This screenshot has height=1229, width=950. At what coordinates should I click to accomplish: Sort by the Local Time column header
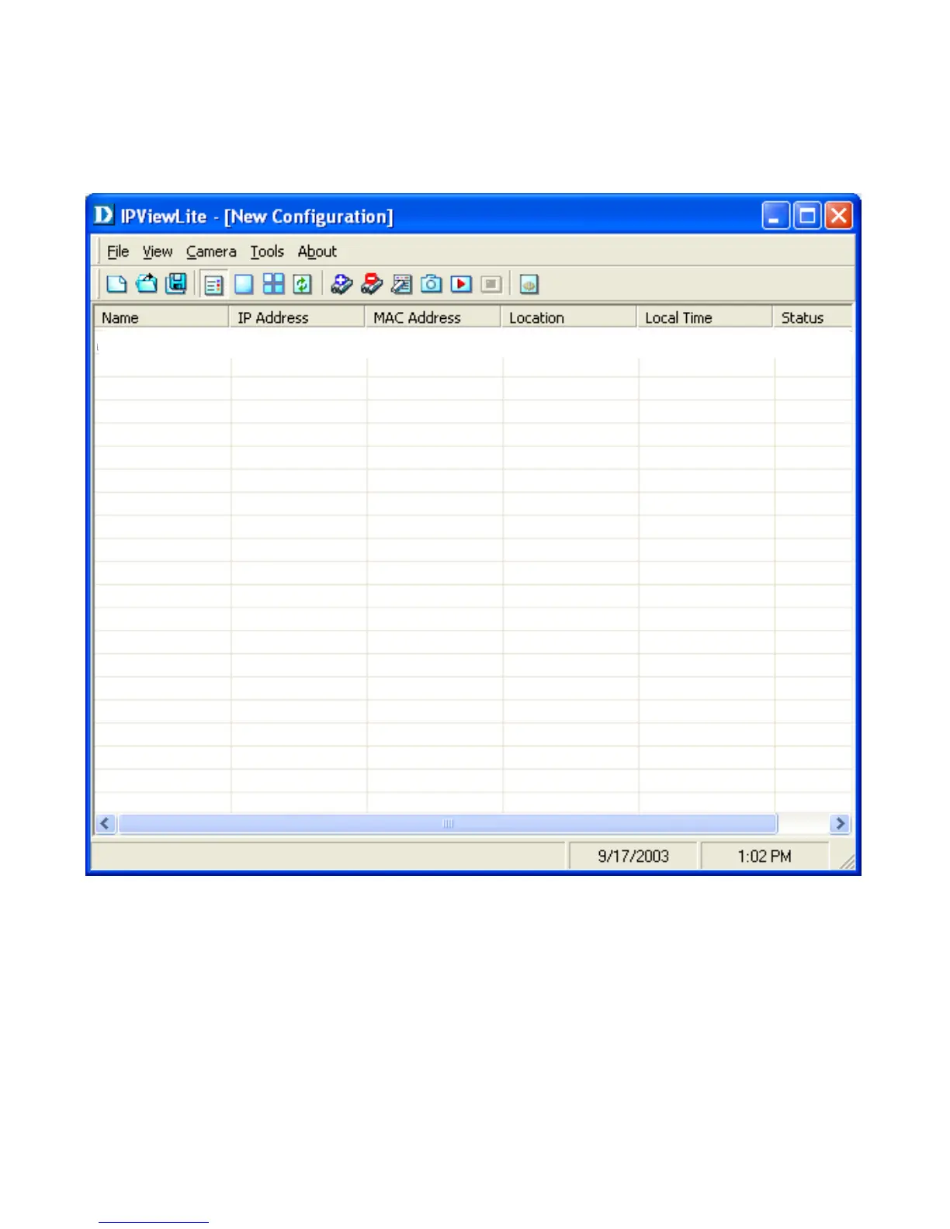tap(704, 317)
